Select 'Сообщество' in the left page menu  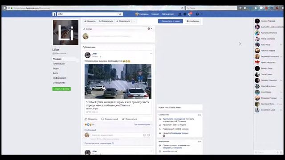[x=59, y=83]
